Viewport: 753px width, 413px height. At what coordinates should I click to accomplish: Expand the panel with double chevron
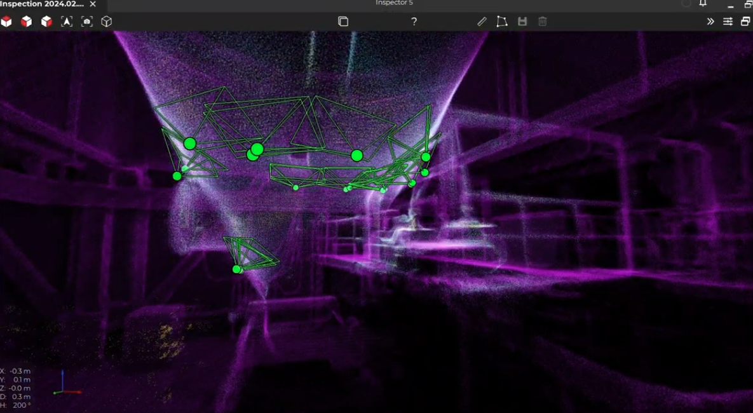[x=710, y=22]
